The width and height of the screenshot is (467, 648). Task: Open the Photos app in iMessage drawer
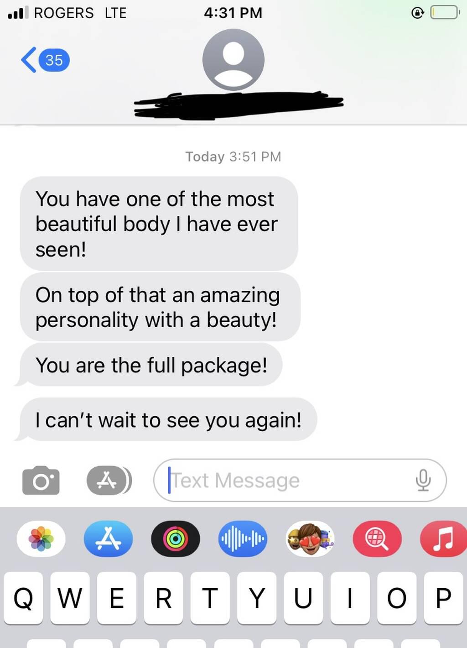(x=41, y=539)
